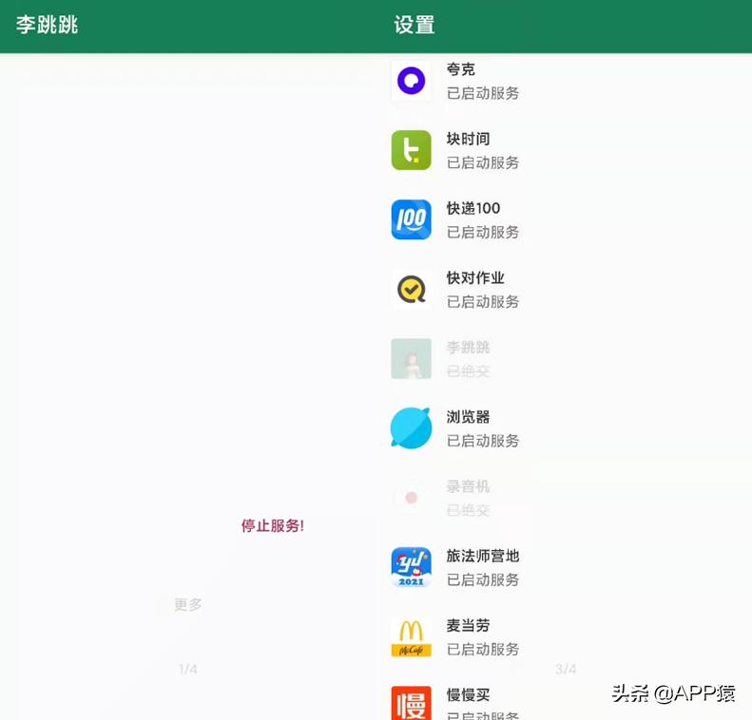Tap the 慢慢买 entry label
The image size is (752, 720).
(468, 694)
